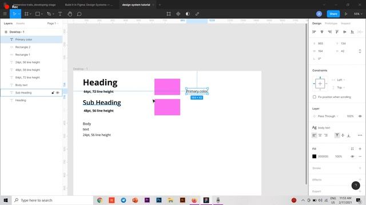Click Align horizontal centers icon
This screenshot has width=366, height=205.
point(322,32)
